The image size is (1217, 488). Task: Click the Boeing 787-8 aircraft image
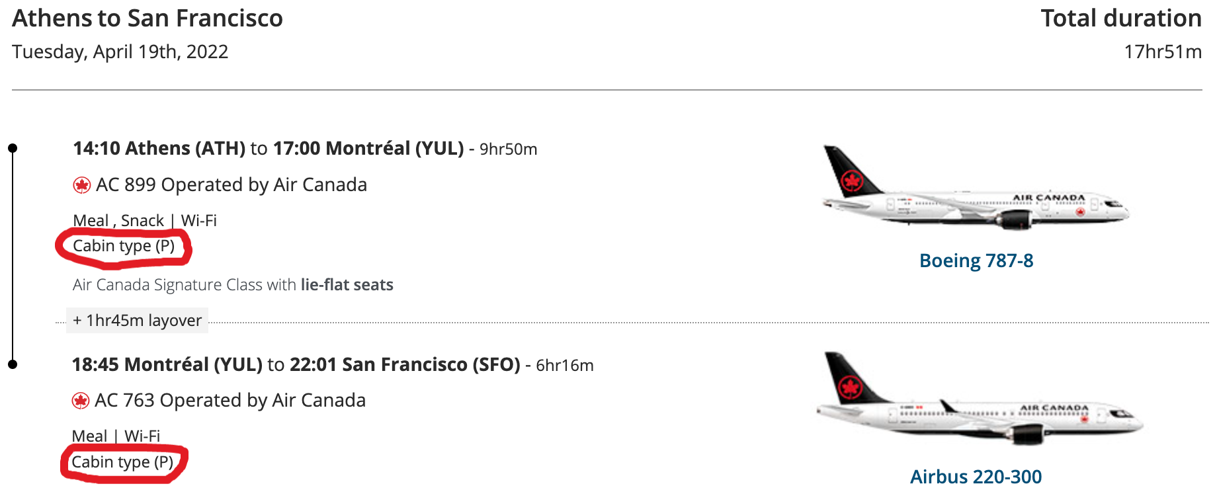(x=976, y=188)
